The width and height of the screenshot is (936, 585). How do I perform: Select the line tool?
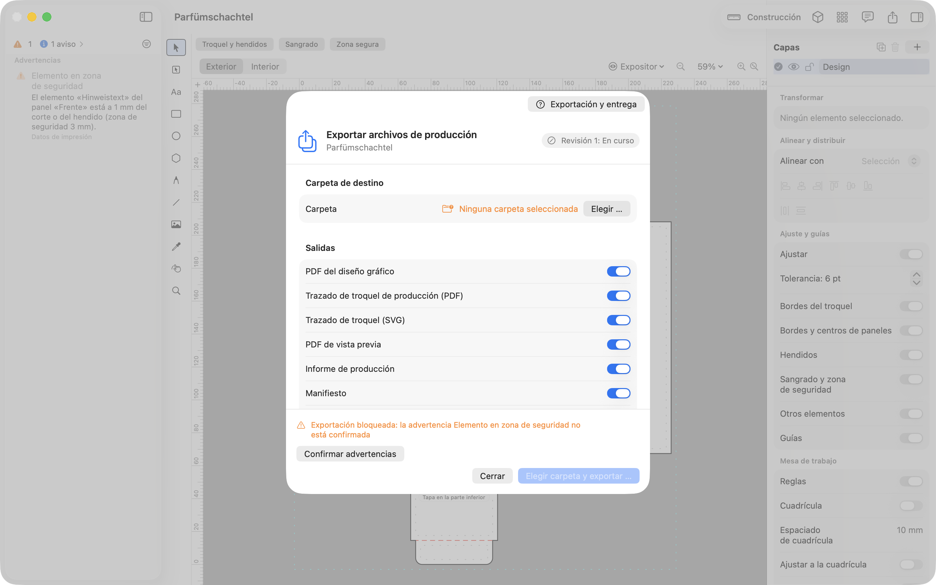[x=176, y=202]
